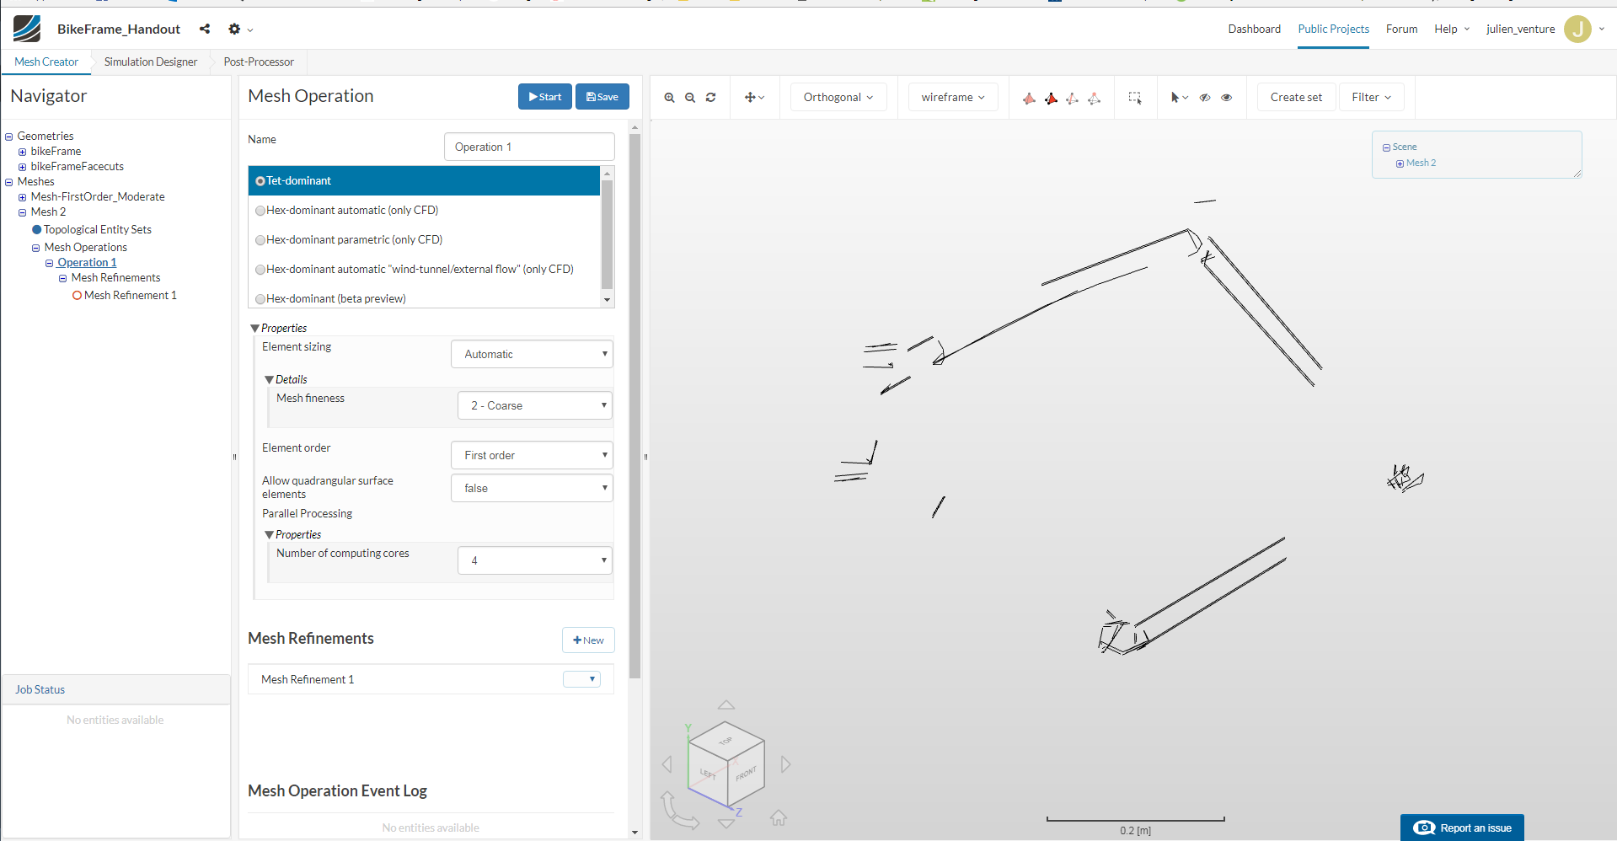
Task: Click Report an issue button
Action: pos(1462,828)
